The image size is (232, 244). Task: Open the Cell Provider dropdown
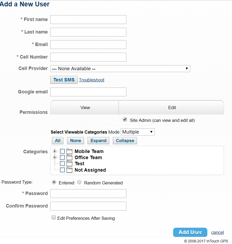point(120,69)
